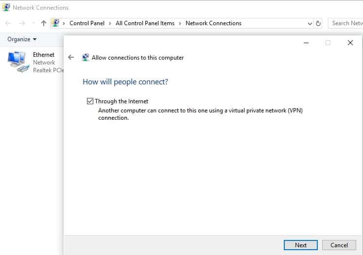
Task: Navigate to Control Panel breadcrumb
Action: [x=87, y=23]
